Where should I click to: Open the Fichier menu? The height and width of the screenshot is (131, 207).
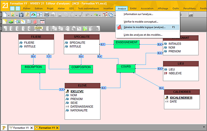[27, 8]
